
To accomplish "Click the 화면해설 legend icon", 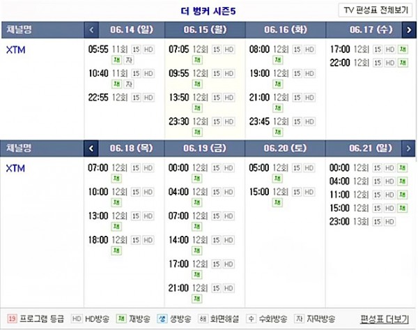I will pyautogui.click(x=203, y=319).
